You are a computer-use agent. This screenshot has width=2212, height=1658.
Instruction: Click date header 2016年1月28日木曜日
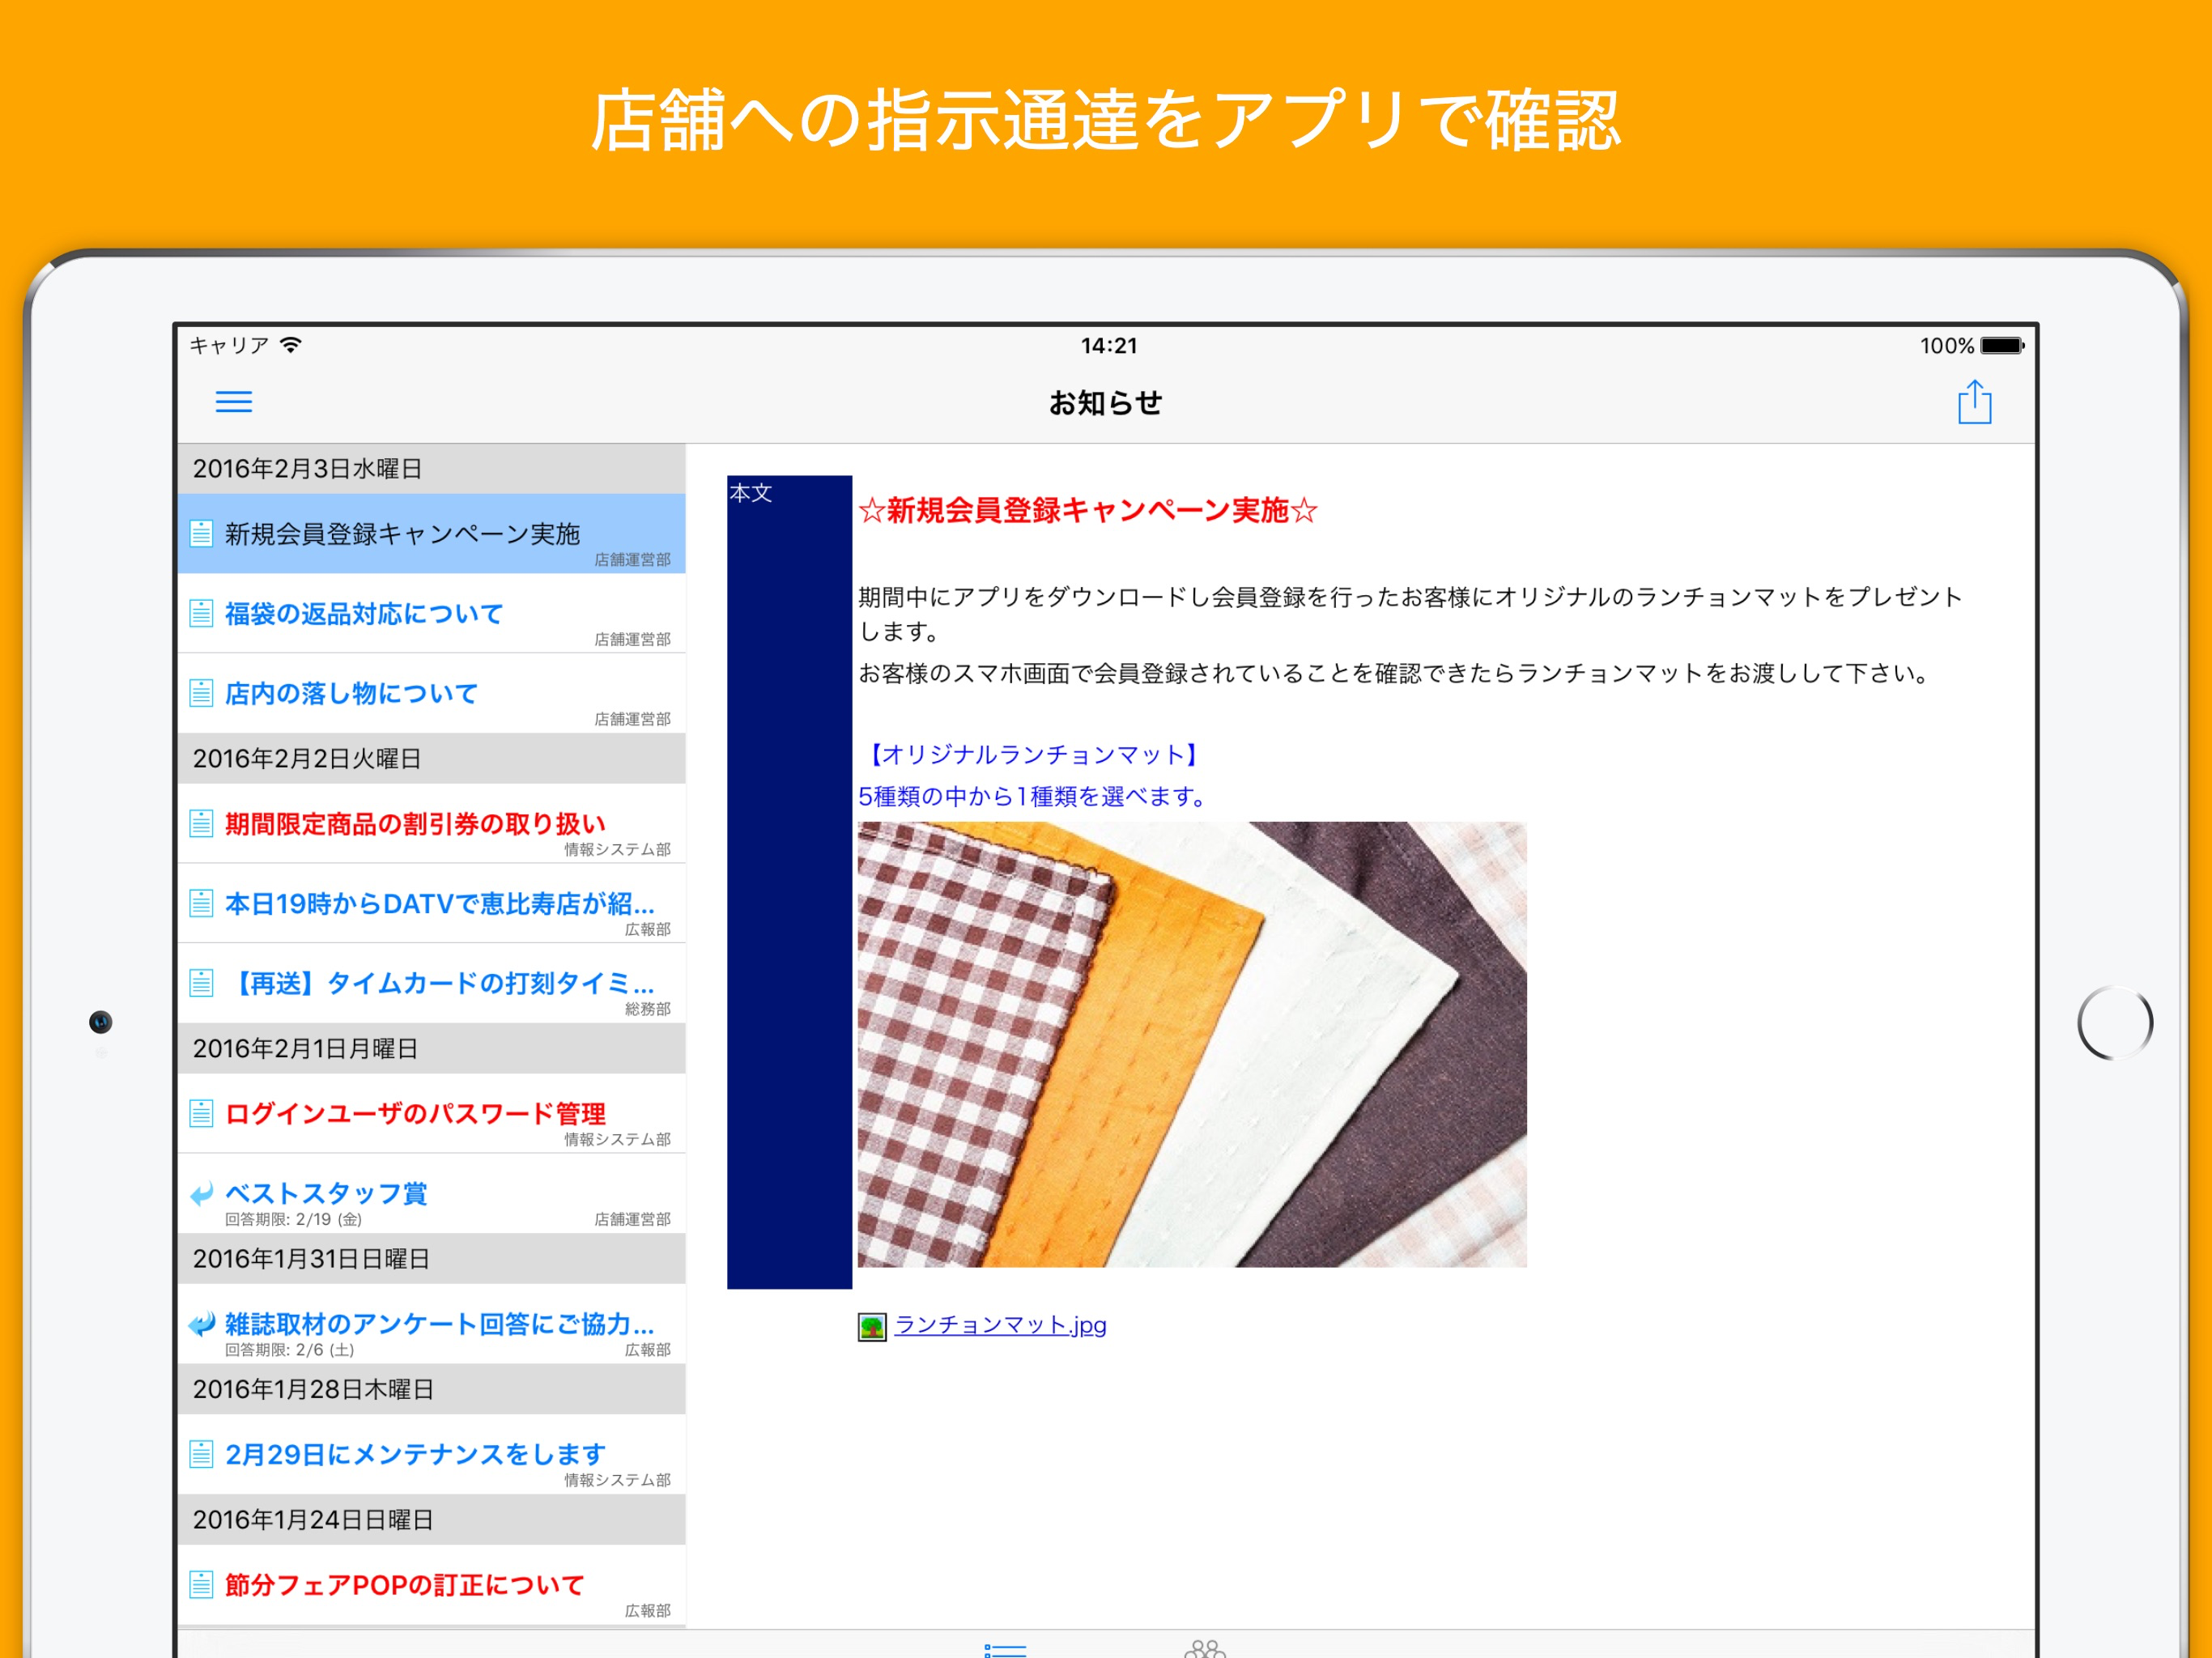click(x=432, y=1390)
